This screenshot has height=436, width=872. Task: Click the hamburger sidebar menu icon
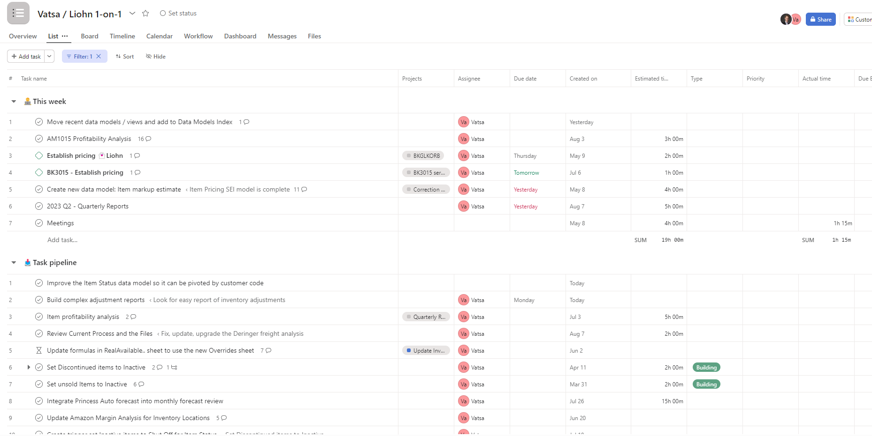click(x=18, y=13)
